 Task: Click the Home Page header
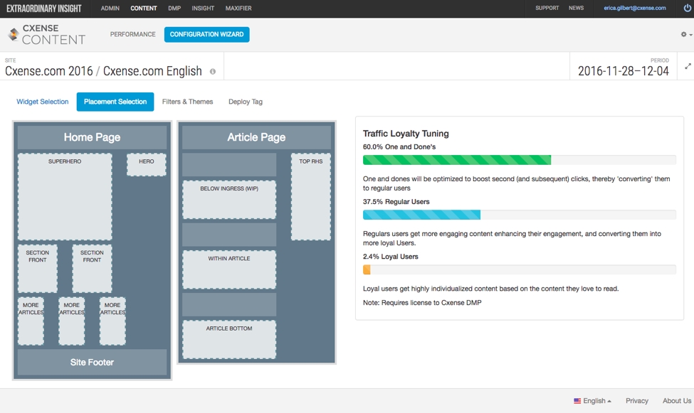[92, 137]
